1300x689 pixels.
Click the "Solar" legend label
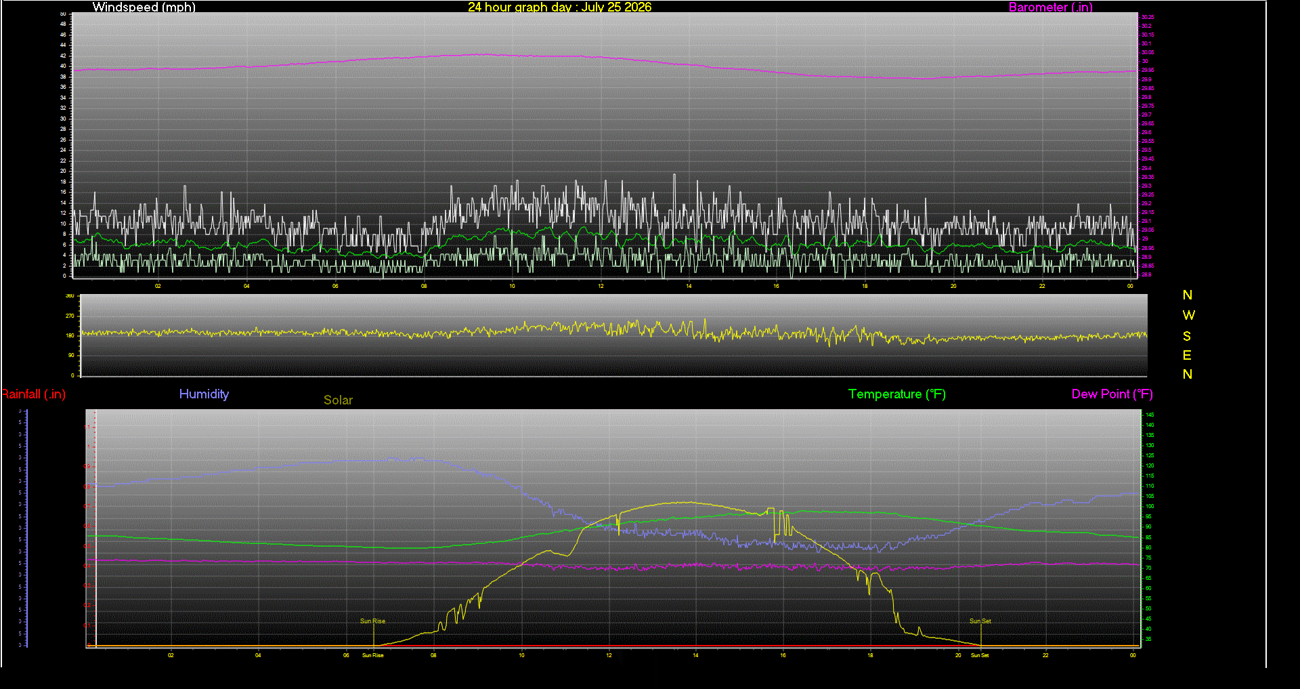(338, 400)
